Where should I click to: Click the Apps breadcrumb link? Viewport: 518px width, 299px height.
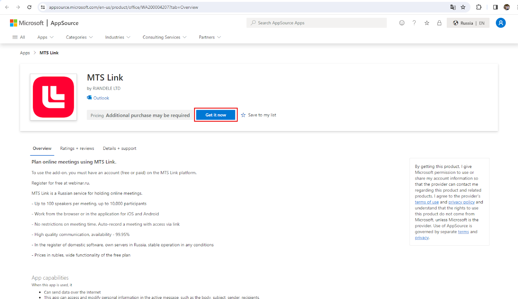click(25, 53)
